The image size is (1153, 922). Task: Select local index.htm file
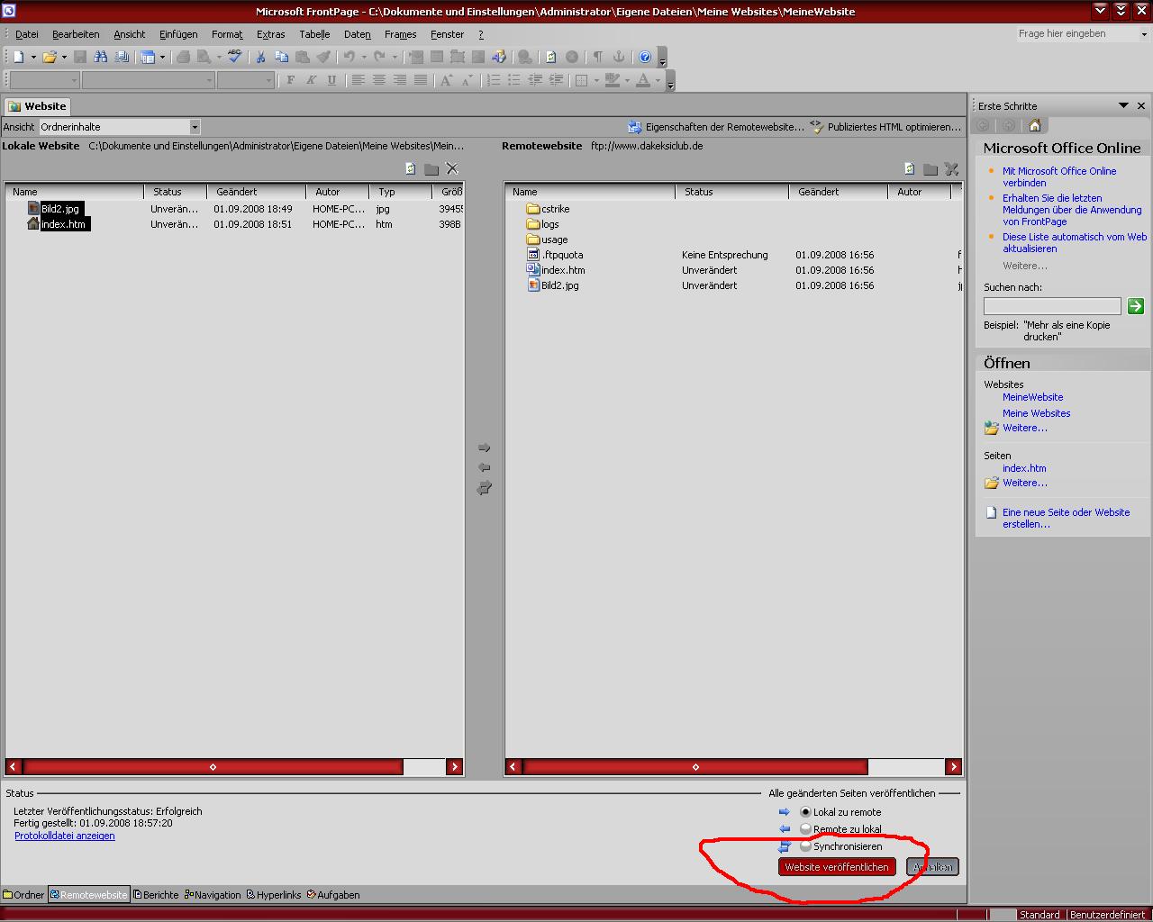coord(58,224)
